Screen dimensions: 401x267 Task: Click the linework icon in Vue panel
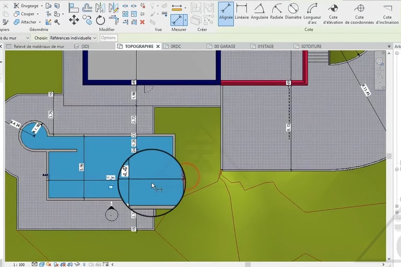pyautogui.click(x=164, y=14)
